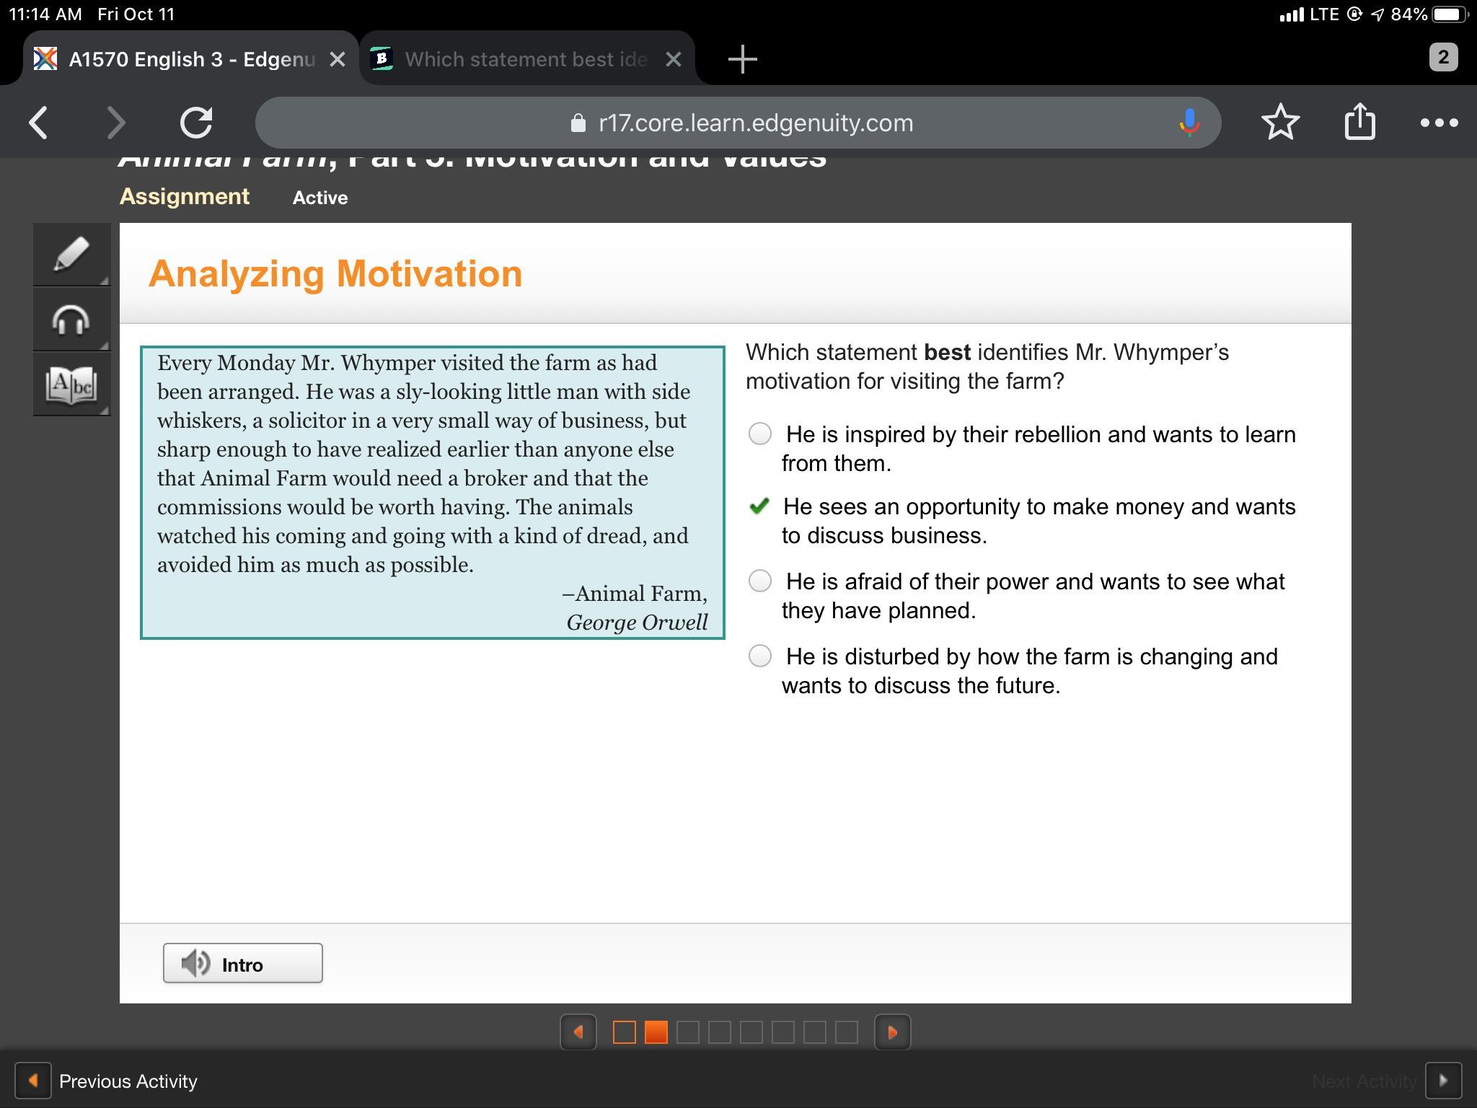Open the tab count switcher showing 2
Image resolution: width=1477 pixels, height=1108 pixels.
[x=1442, y=58]
